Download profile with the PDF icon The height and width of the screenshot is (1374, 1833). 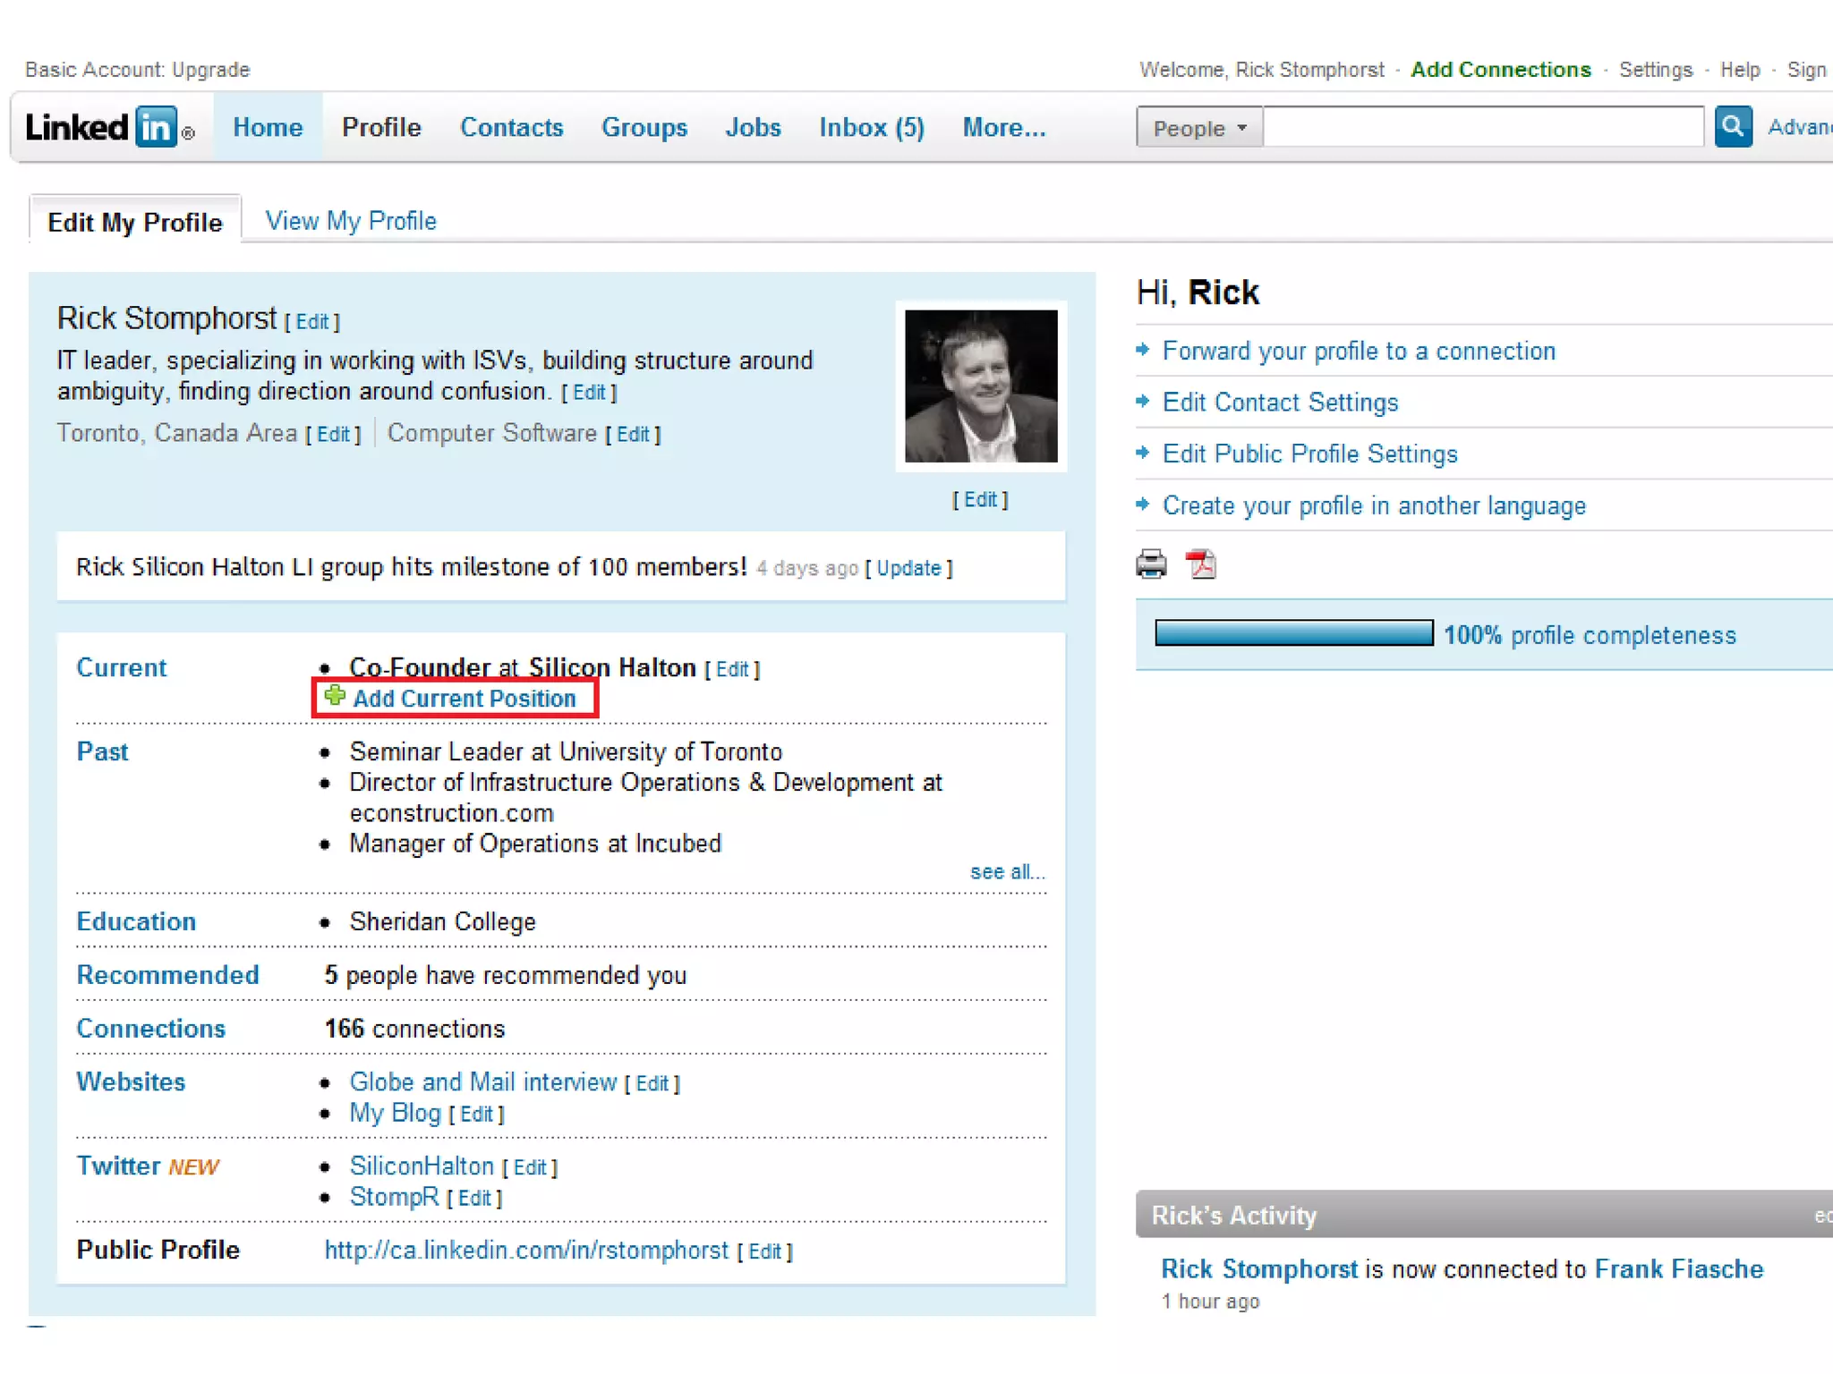pos(1200,564)
